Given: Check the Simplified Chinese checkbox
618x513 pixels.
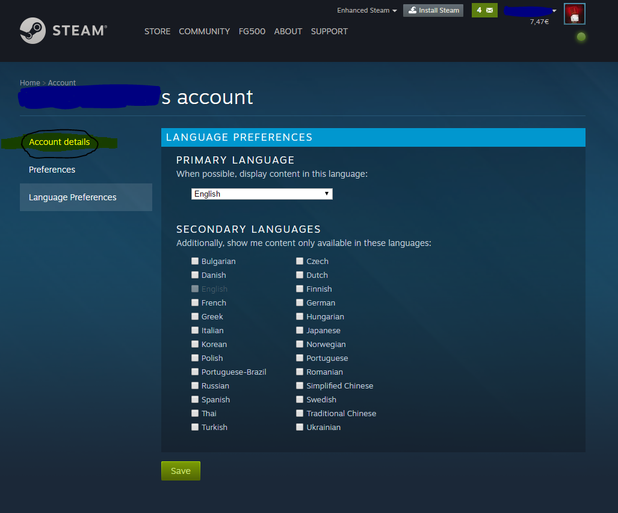Looking at the screenshot, I should pyautogui.click(x=300, y=386).
